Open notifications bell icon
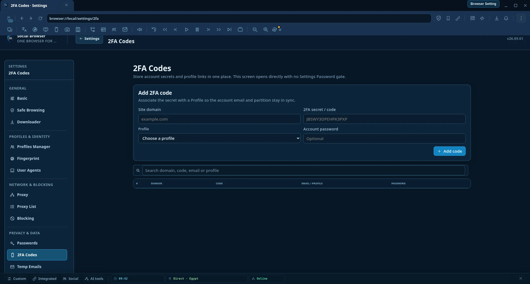Viewport: 530px width, 284px height. click(506, 18)
